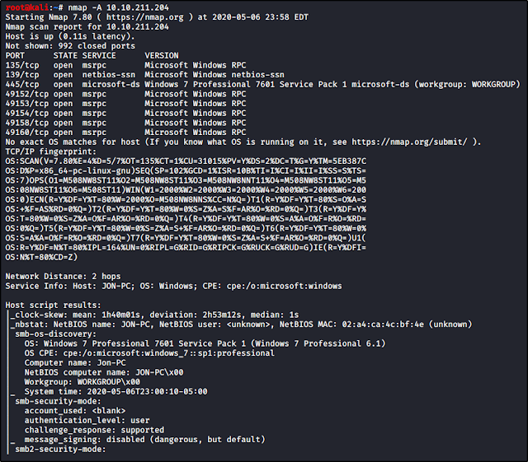Image resolution: width=528 pixels, height=462 pixels.
Task: Click the root@kali prompt text
Action: coord(27,7)
